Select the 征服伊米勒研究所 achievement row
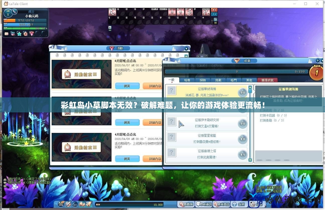The height and width of the screenshot is (210, 325). pos(207,123)
